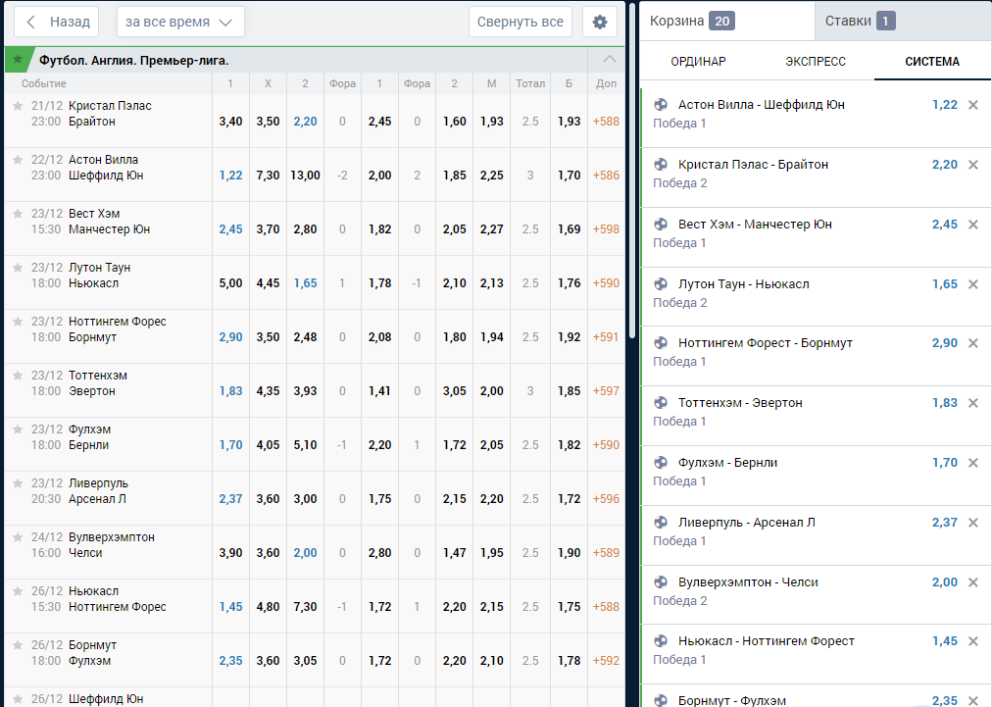Click football icon of Вест Хэм basket item
Image resolution: width=992 pixels, height=707 pixels.
click(x=661, y=224)
